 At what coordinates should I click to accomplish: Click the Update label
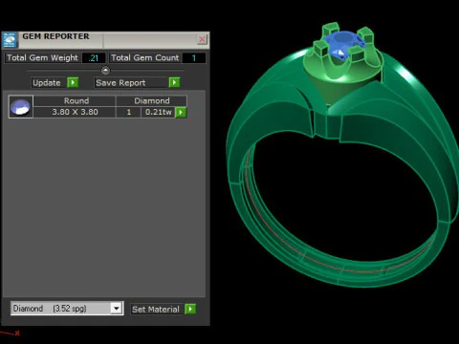coord(47,83)
